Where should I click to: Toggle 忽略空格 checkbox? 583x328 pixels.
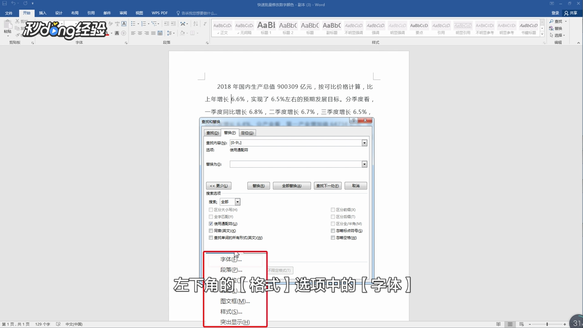tap(333, 238)
